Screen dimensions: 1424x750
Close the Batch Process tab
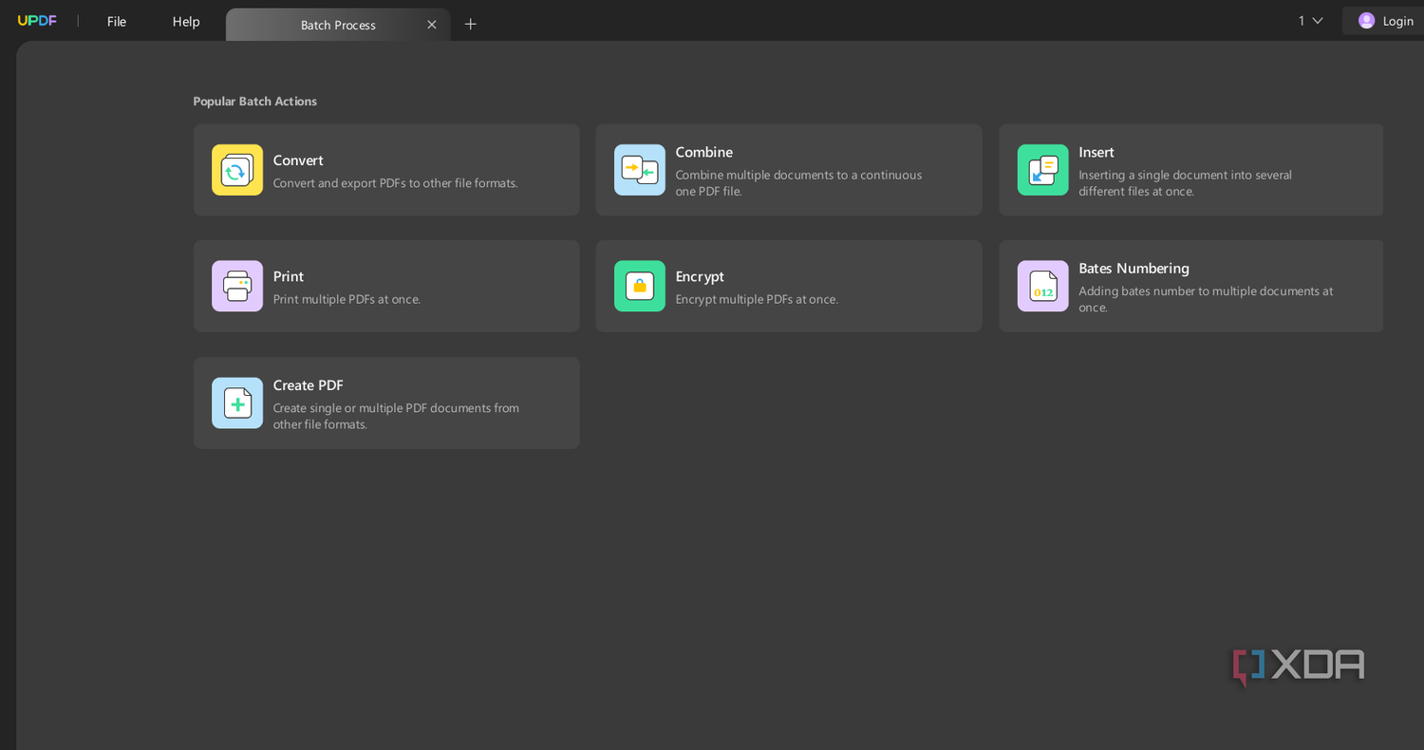(x=432, y=25)
